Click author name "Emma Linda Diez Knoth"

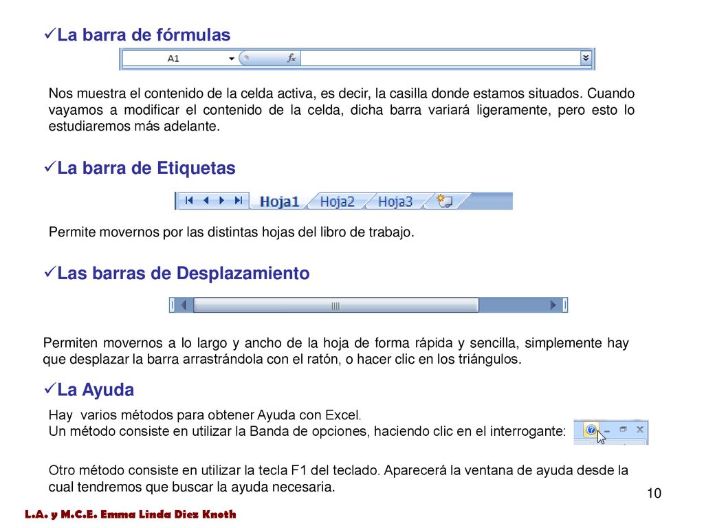(168, 514)
